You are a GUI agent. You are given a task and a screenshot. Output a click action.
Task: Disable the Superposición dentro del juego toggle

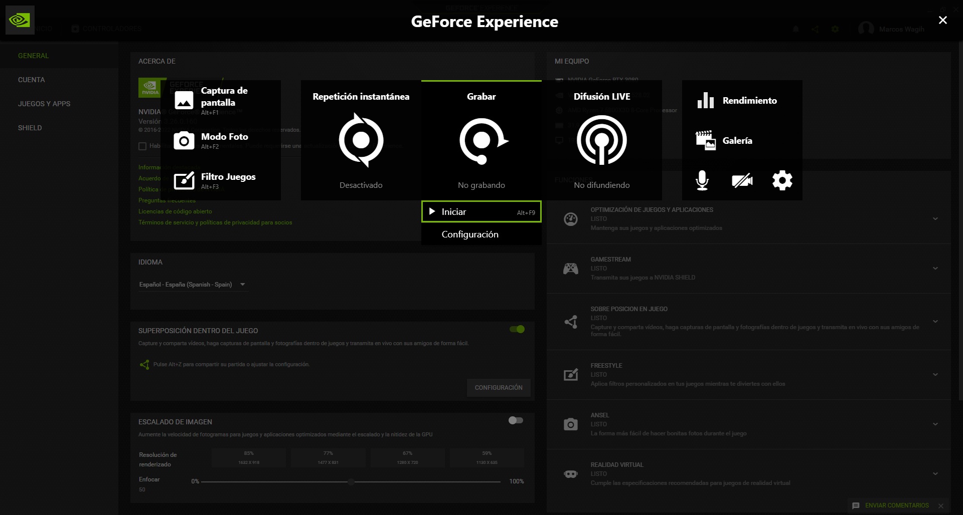(x=518, y=329)
